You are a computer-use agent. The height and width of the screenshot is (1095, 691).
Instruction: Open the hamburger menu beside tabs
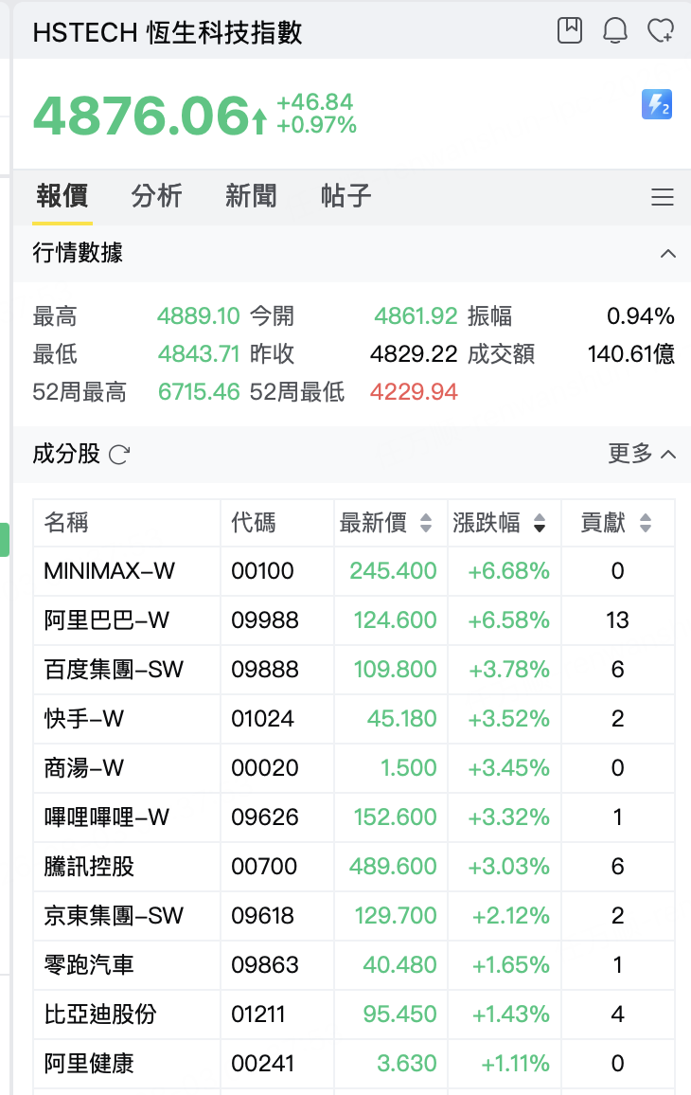[663, 197]
